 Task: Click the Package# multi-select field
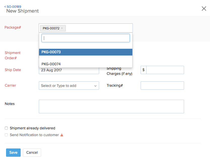(101, 28)
